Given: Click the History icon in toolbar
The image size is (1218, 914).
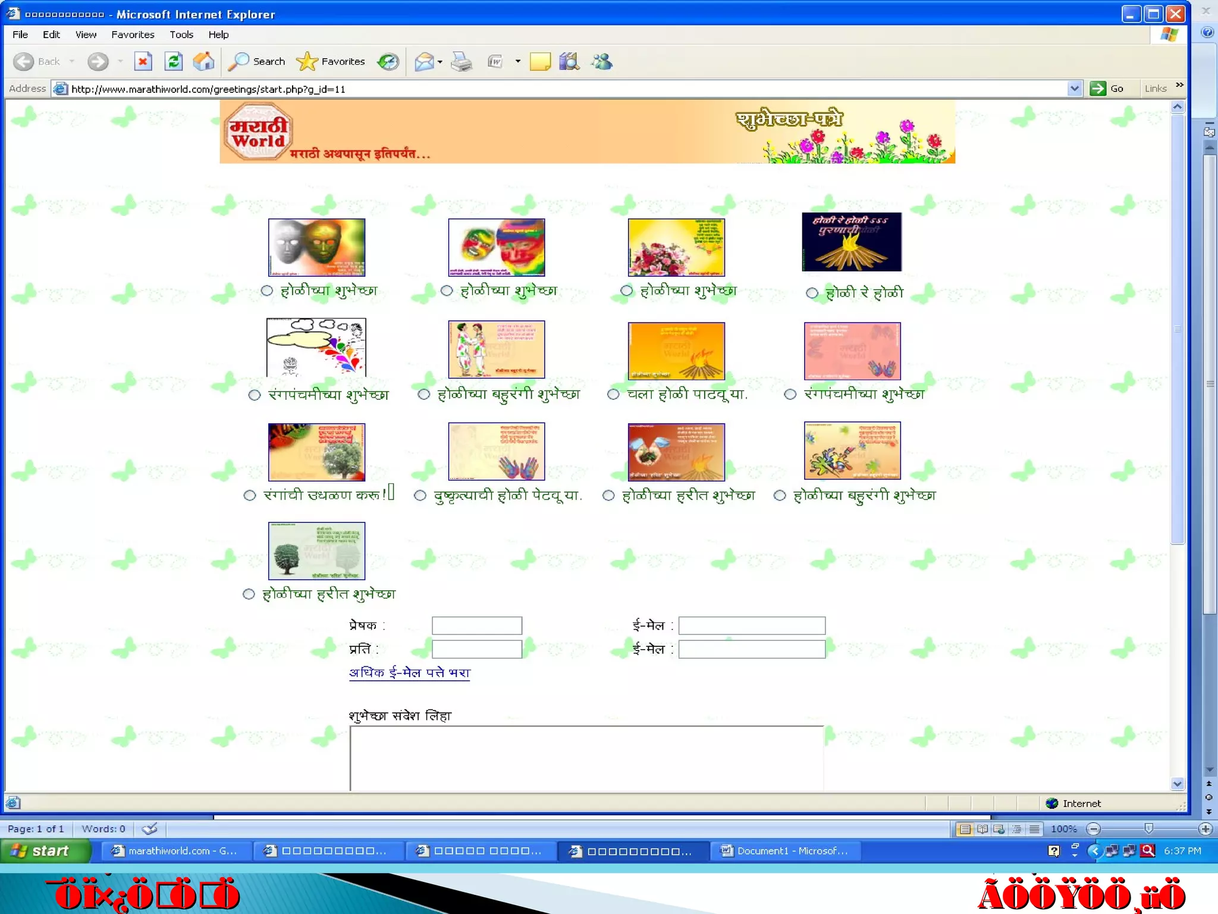Looking at the screenshot, I should coord(388,61).
